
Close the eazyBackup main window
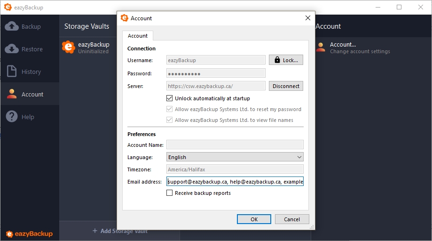420,7
